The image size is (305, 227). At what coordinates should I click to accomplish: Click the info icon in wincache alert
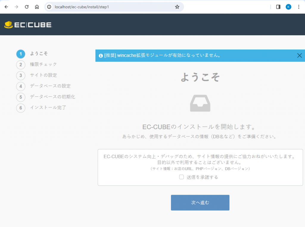tap(101, 55)
